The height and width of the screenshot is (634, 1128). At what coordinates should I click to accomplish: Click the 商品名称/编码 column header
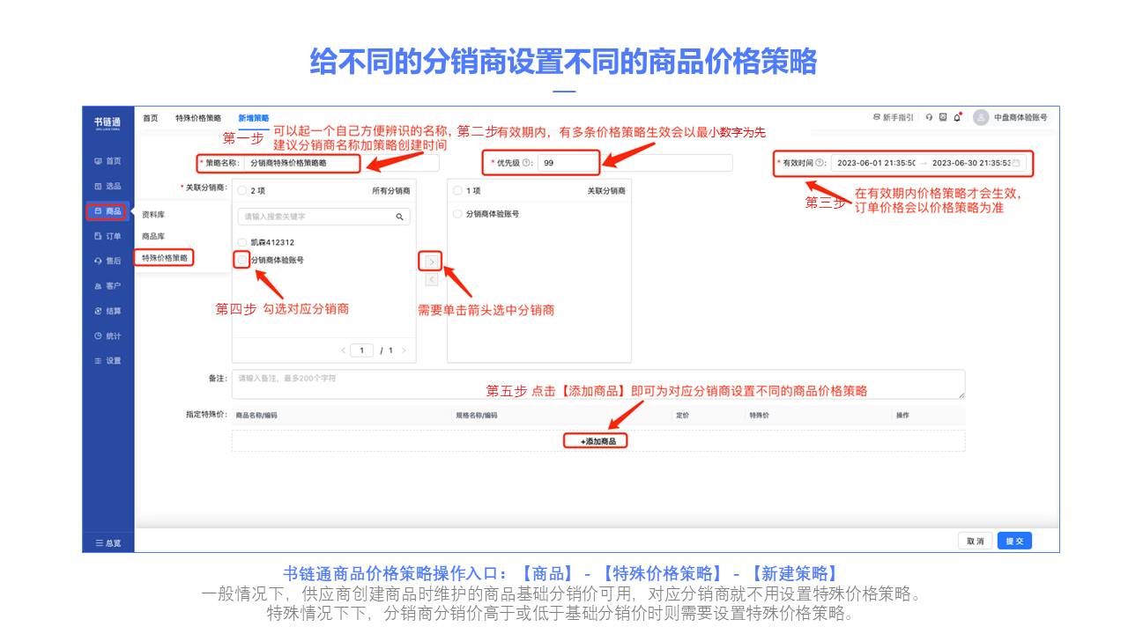(x=256, y=415)
